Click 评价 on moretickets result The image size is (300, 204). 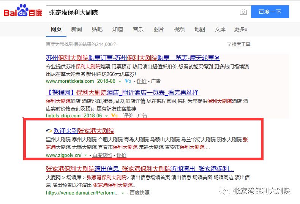[141, 81]
